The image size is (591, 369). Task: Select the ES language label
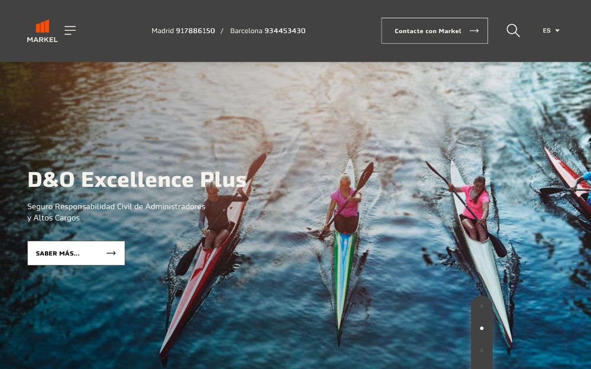pos(547,31)
